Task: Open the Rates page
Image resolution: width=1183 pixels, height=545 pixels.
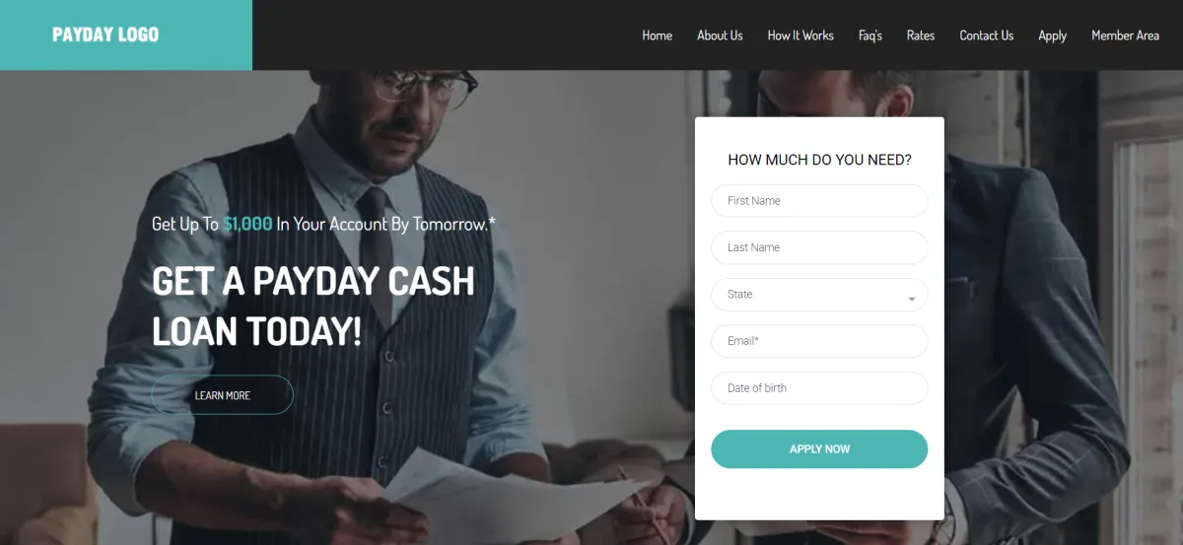Action: pyautogui.click(x=921, y=35)
